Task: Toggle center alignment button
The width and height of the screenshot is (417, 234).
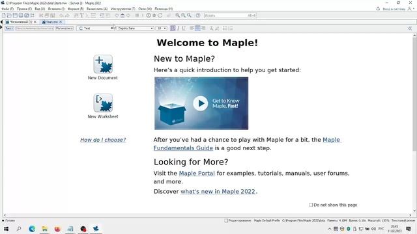Action: click(197, 28)
